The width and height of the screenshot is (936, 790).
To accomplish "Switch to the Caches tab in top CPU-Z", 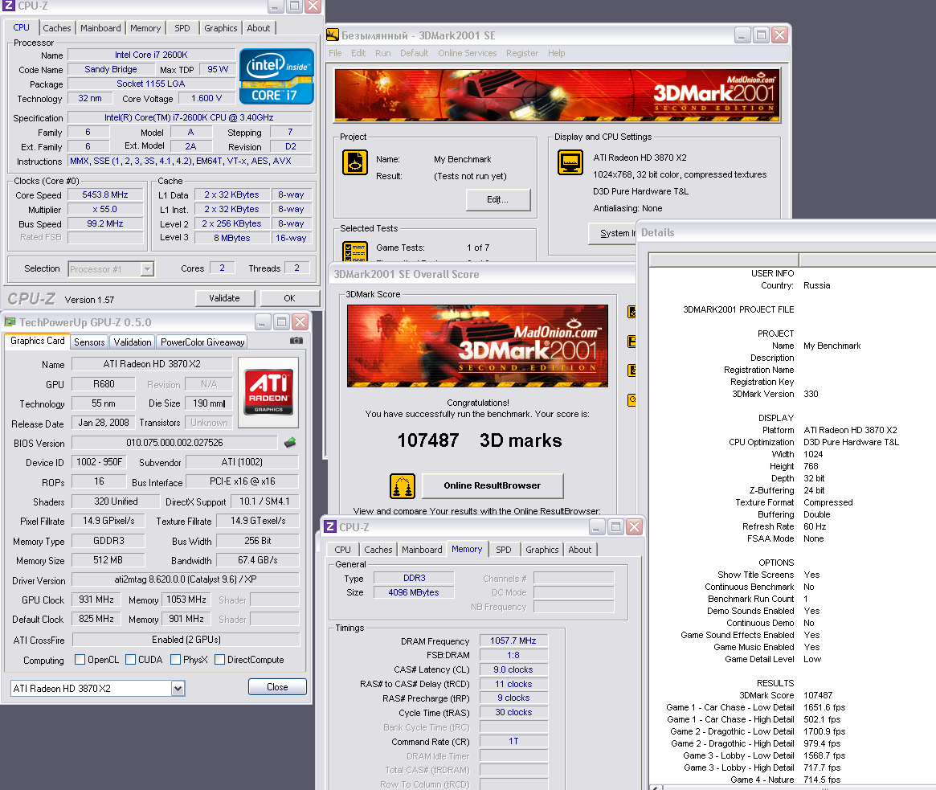I will (x=57, y=28).
